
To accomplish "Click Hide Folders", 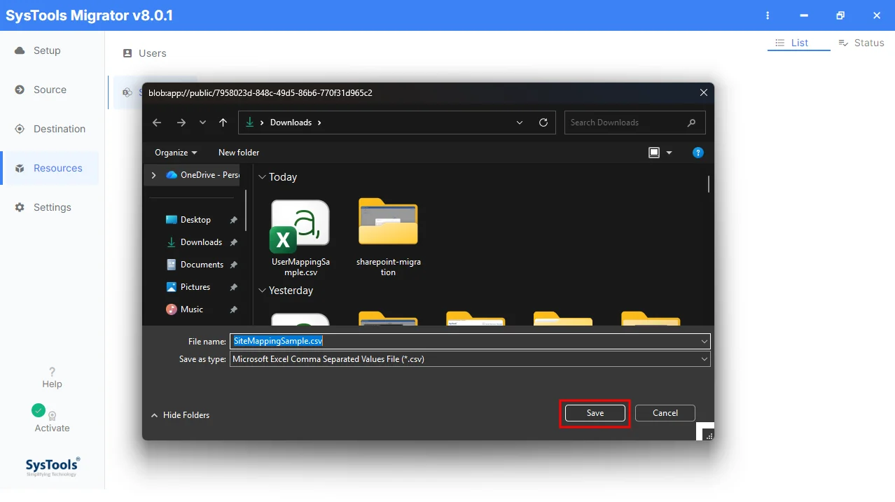I will click(180, 415).
